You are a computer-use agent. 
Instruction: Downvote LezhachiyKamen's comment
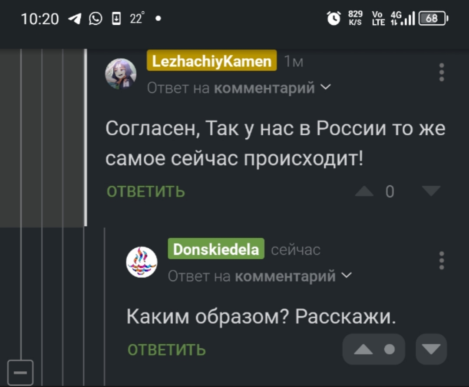tap(431, 190)
